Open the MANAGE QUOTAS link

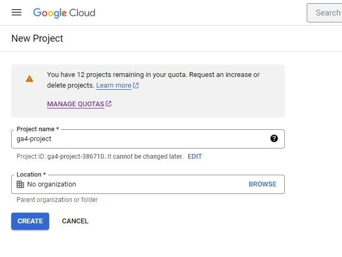click(75, 104)
